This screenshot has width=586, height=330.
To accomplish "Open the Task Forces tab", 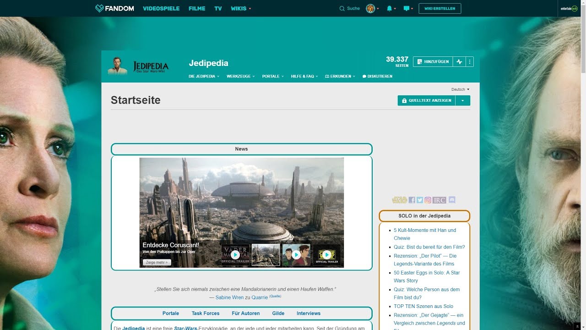I will coord(206,313).
